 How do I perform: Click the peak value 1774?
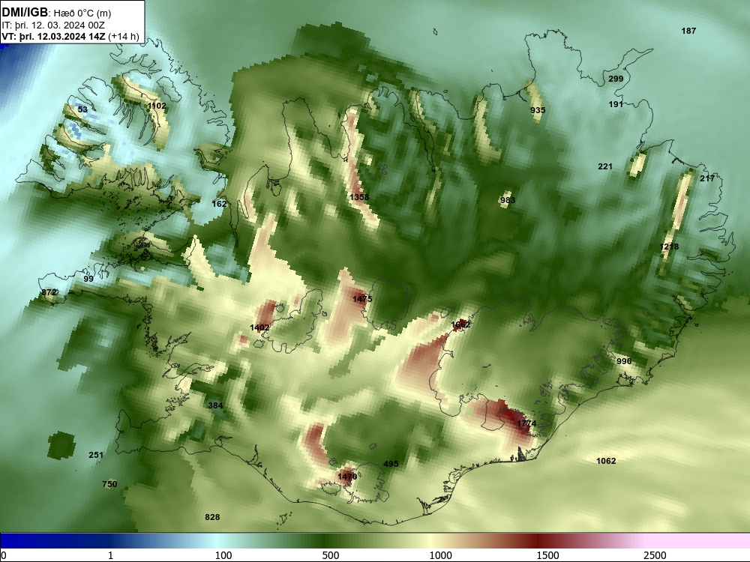pos(526,424)
